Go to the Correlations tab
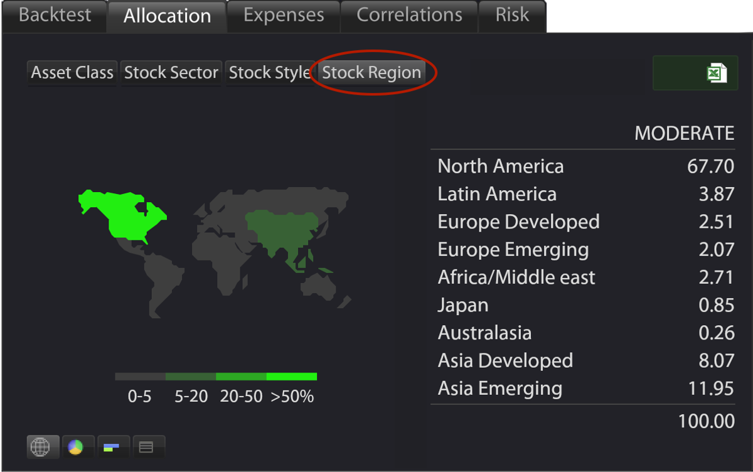 [409, 16]
